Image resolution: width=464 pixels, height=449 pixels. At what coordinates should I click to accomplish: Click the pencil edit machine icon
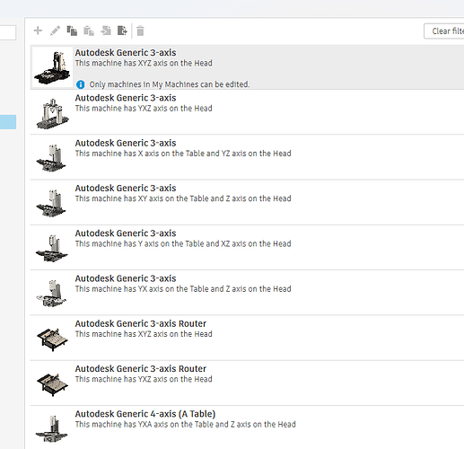coord(55,31)
